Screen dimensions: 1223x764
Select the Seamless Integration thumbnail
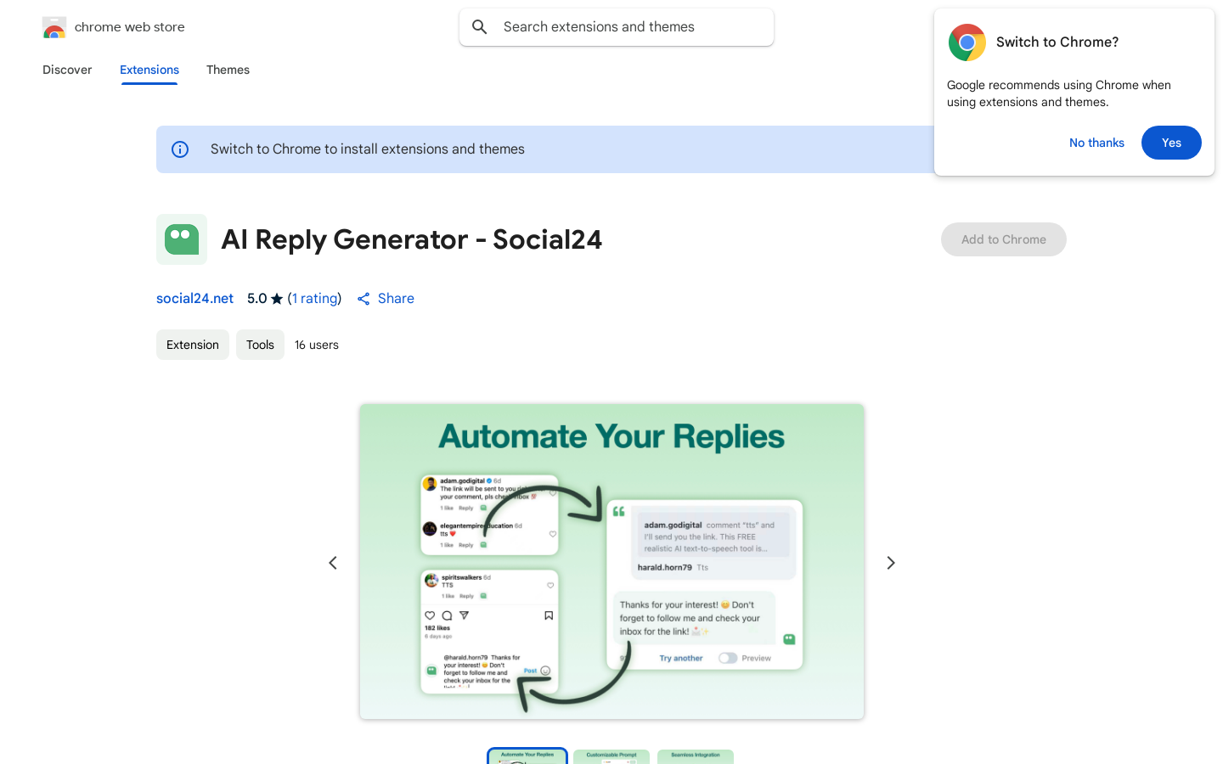point(696,756)
